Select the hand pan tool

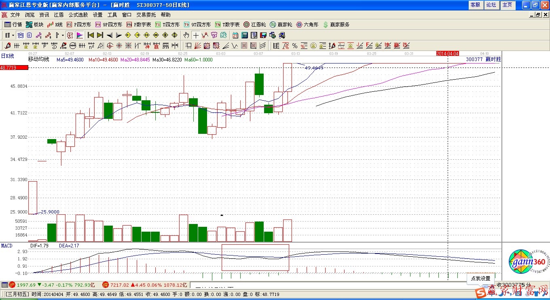point(186,35)
